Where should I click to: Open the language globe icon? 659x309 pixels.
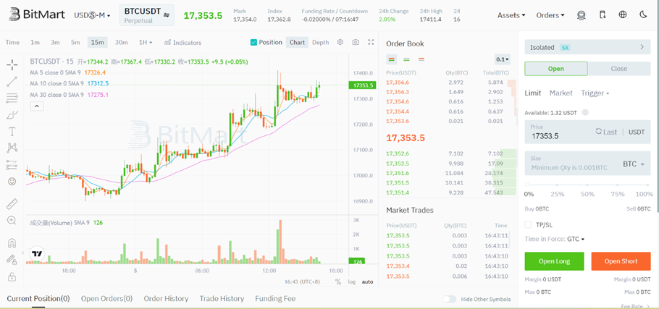pyautogui.click(x=623, y=14)
